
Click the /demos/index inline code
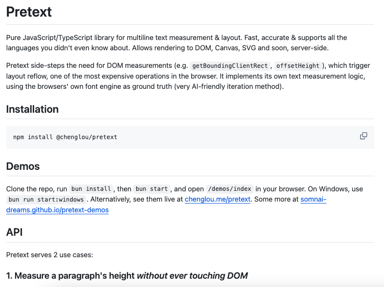230,189
